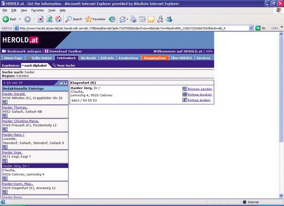Open the AIM running man icon
284x206 pixels.
click(x=160, y=19)
